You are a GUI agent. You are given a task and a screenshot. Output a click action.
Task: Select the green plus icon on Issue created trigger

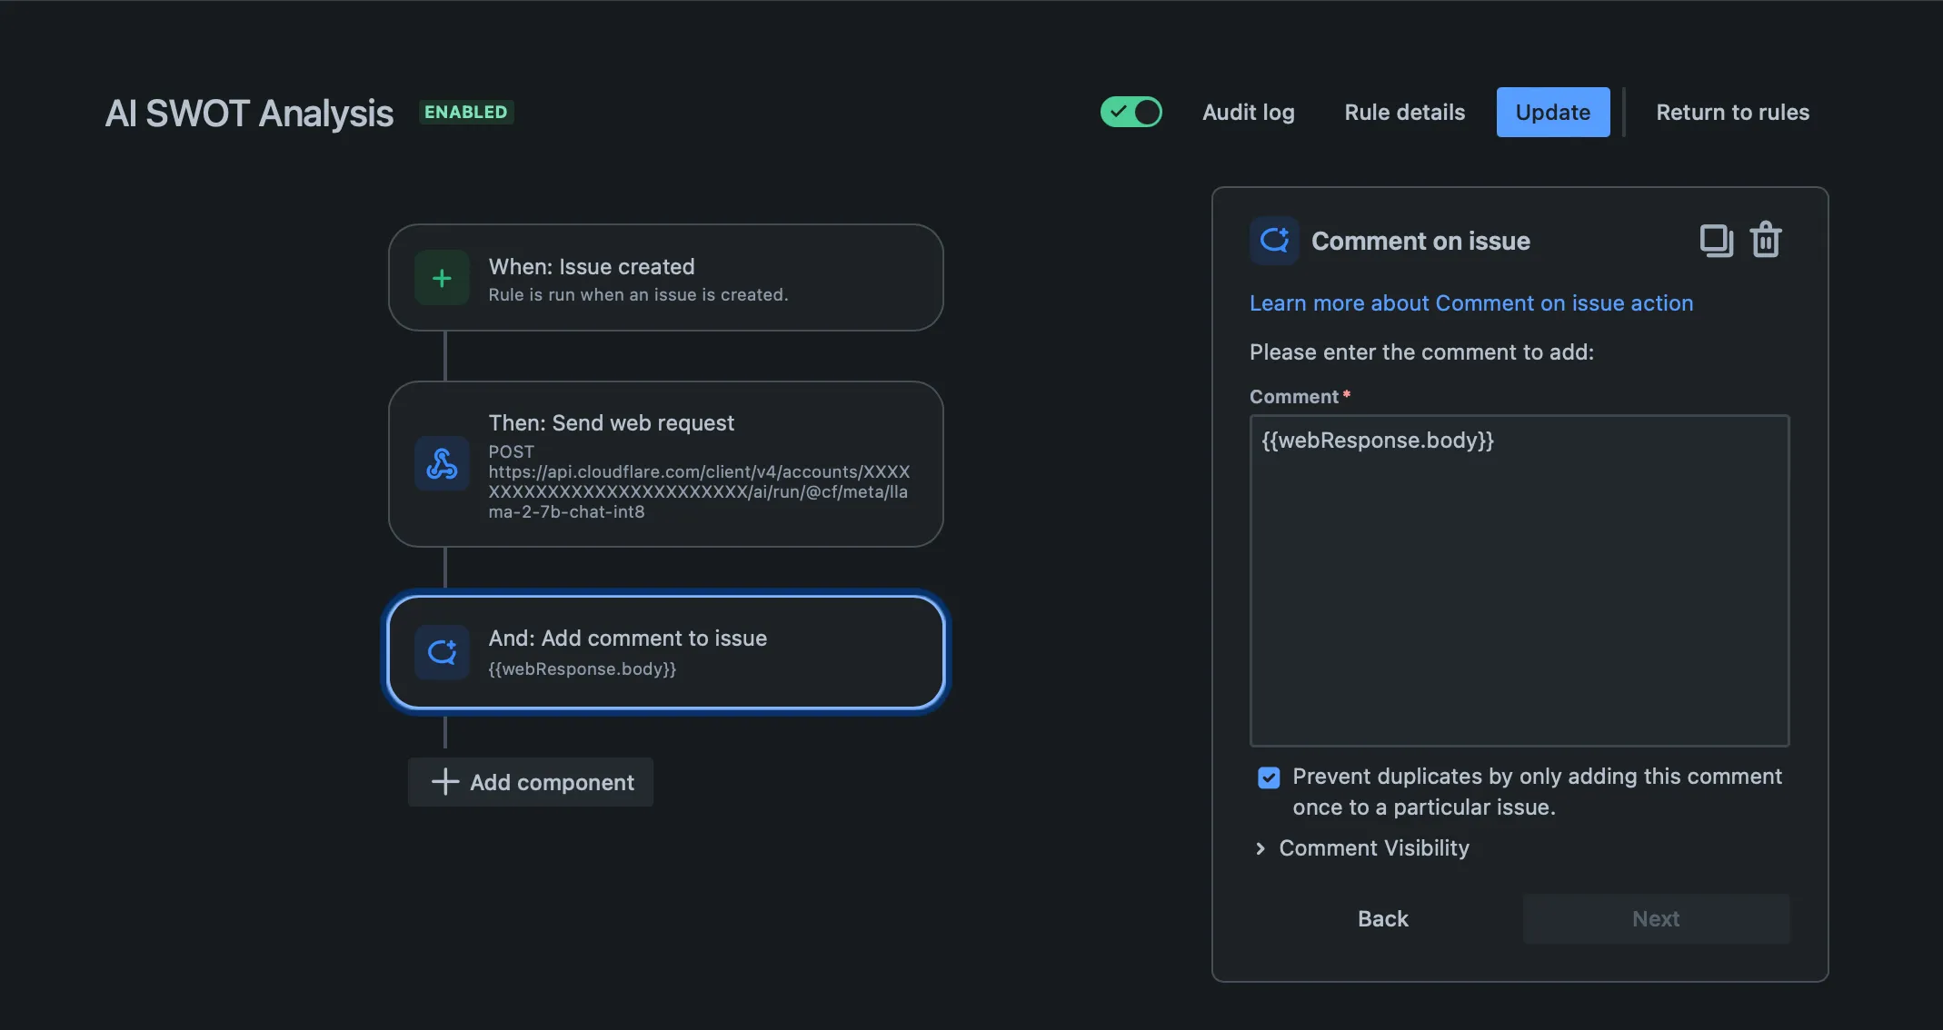[442, 277]
